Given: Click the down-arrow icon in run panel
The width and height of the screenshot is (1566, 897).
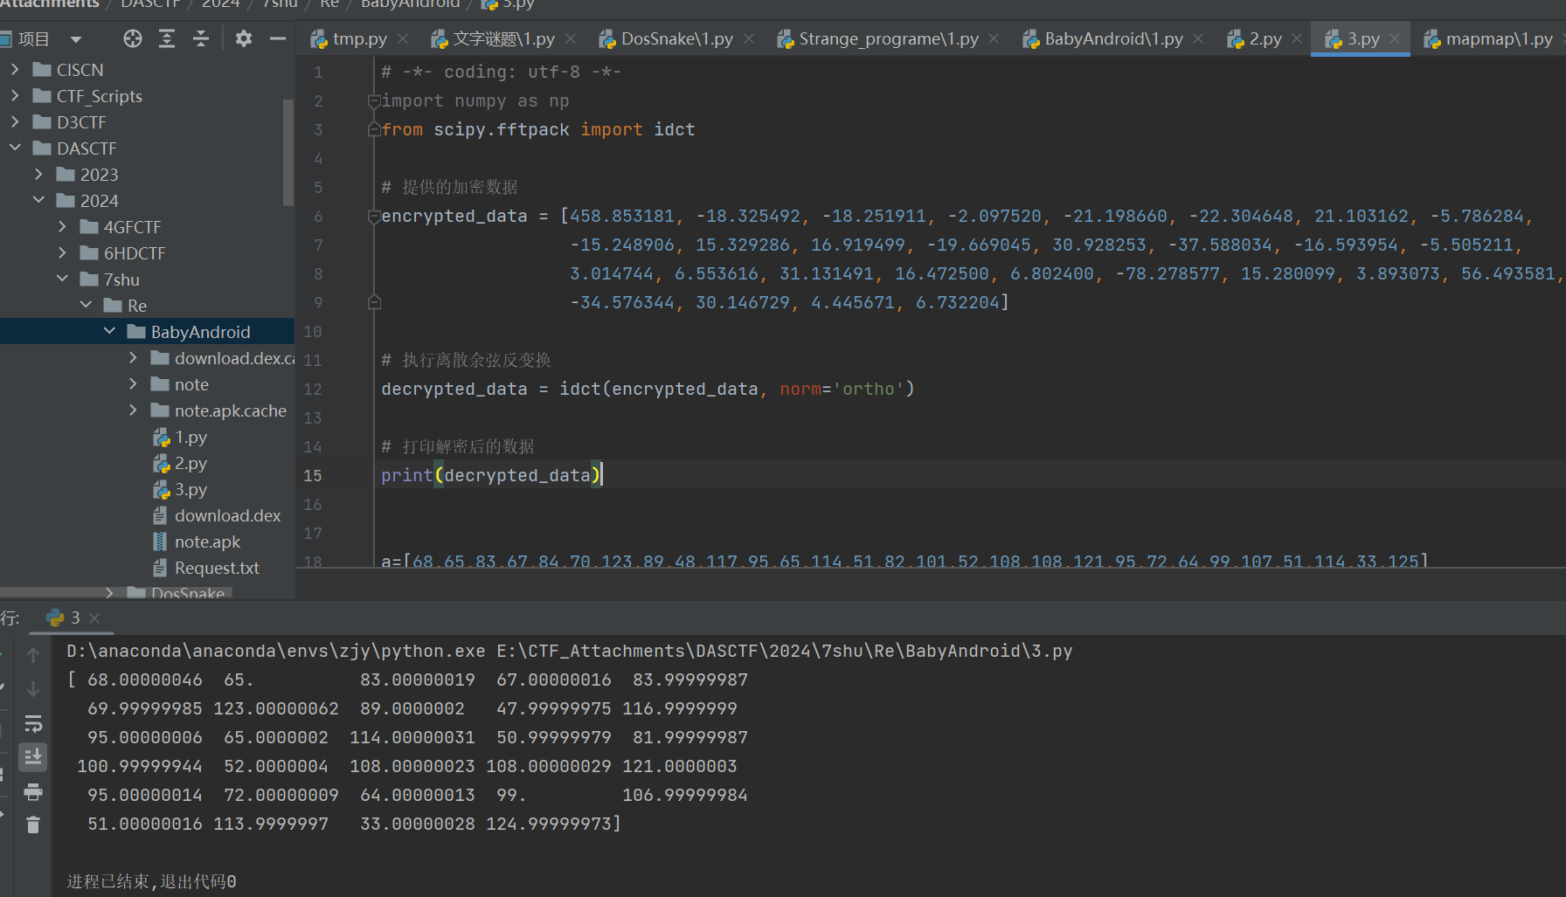Looking at the screenshot, I should tap(33, 689).
